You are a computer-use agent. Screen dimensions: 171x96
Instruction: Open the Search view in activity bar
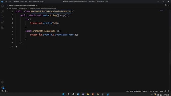[x=3, y=11]
